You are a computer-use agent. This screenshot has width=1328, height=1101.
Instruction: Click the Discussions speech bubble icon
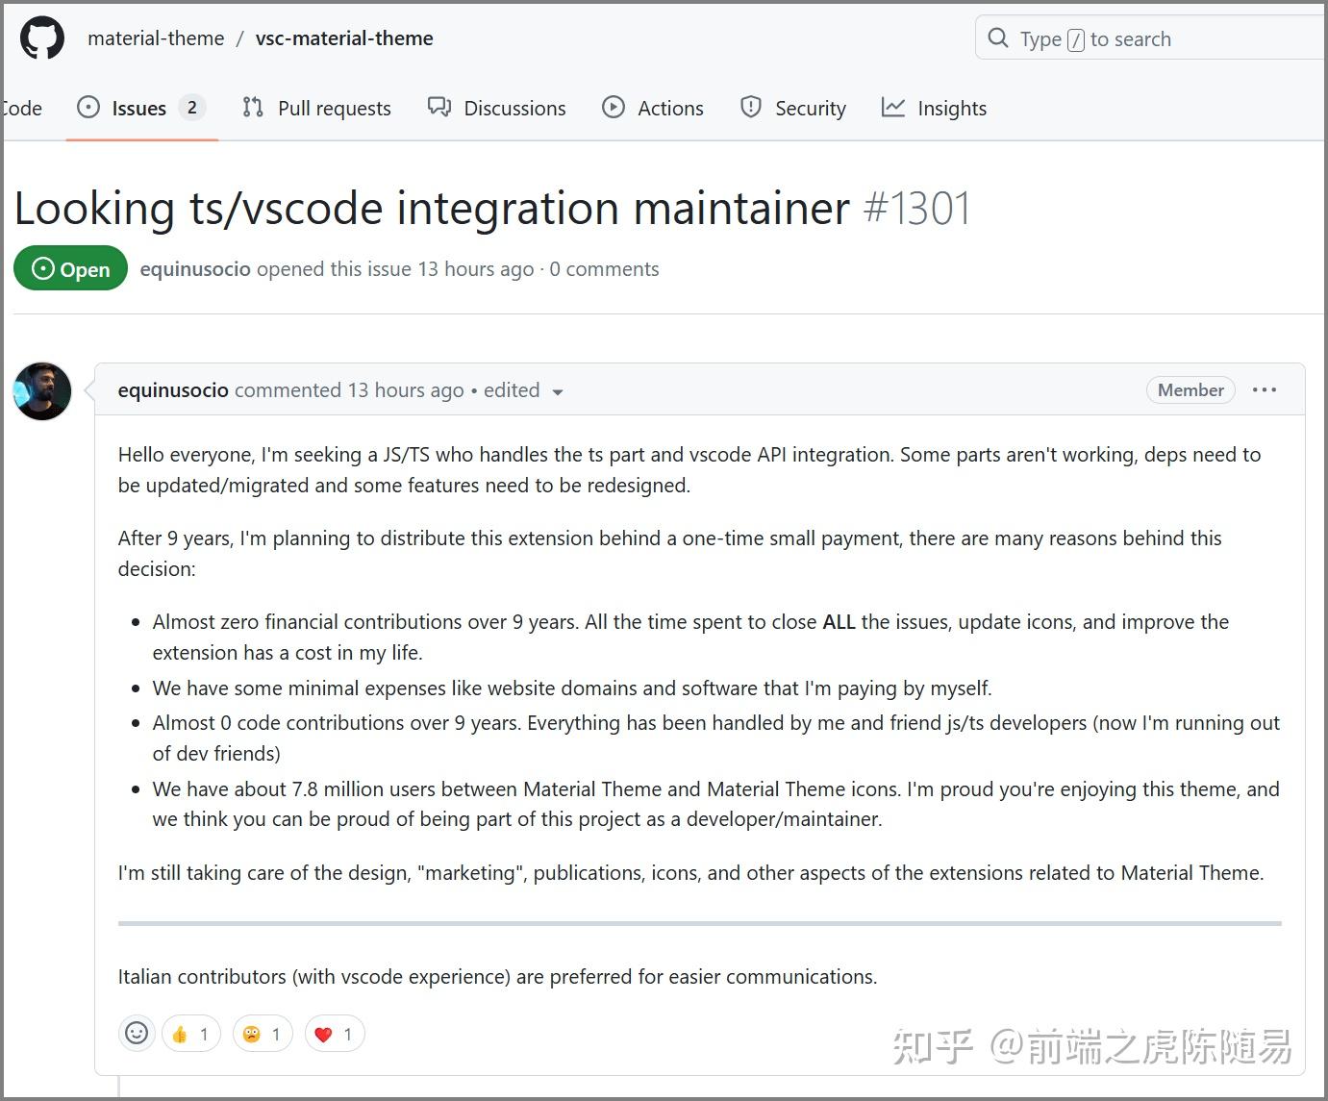tap(440, 108)
